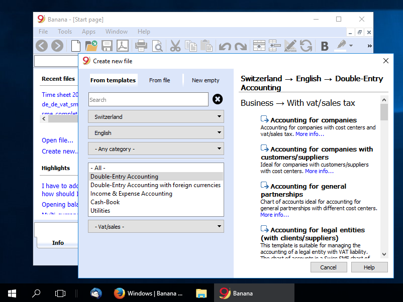Click the rows with left-arrow toolbar icon
403x302 pixels.
(275, 46)
